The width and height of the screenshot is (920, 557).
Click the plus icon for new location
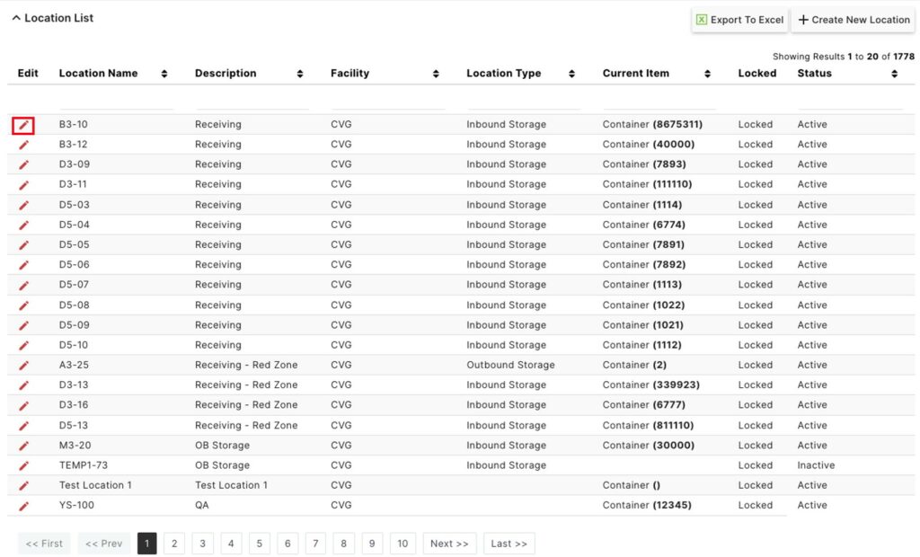pos(803,20)
